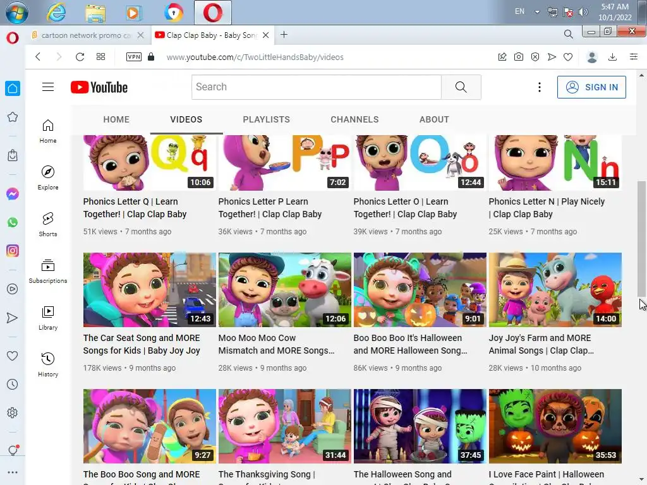Open Phonics Letter N Play Nicely title
The height and width of the screenshot is (485, 647).
coord(547,208)
